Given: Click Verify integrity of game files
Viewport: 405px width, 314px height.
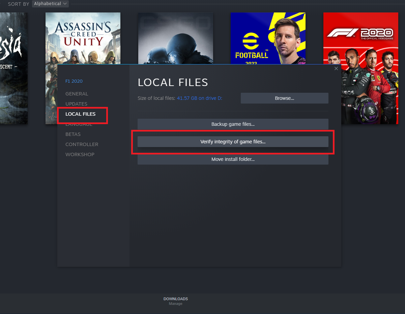Looking at the screenshot, I should (233, 142).
